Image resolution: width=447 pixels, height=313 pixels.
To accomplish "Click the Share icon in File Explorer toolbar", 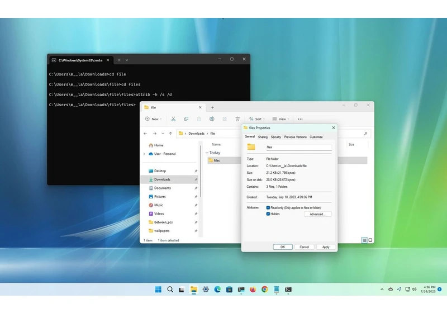I will point(225,119).
